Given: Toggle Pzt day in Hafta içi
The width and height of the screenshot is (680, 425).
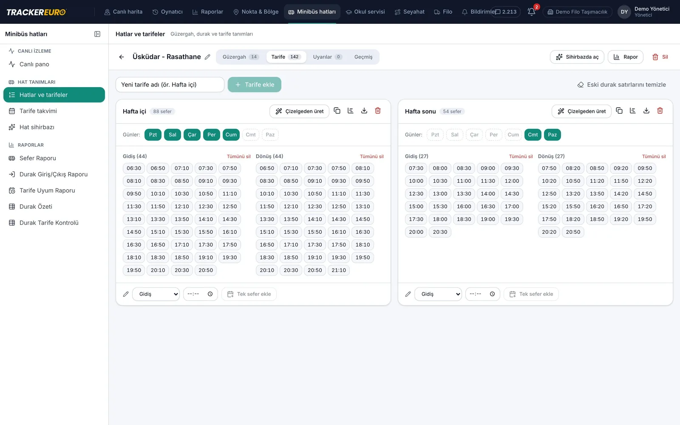Looking at the screenshot, I should [153, 135].
